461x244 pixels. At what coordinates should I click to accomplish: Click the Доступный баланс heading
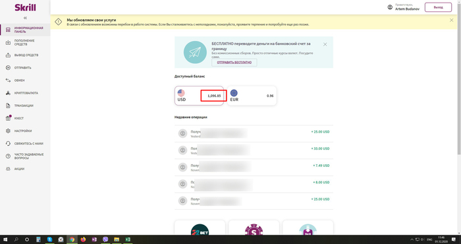coord(190,76)
